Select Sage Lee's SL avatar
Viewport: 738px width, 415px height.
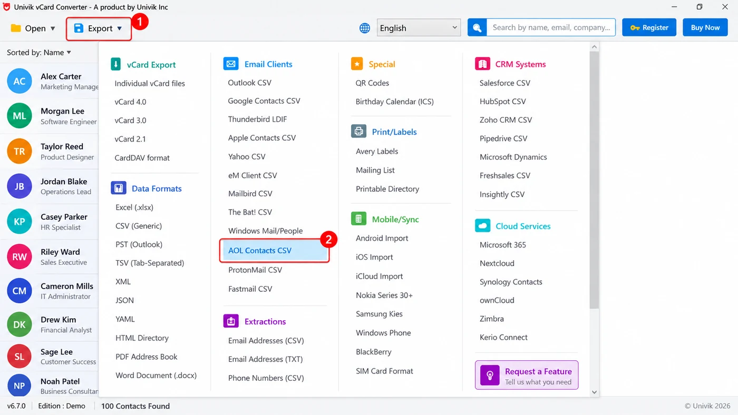click(20, 357)
